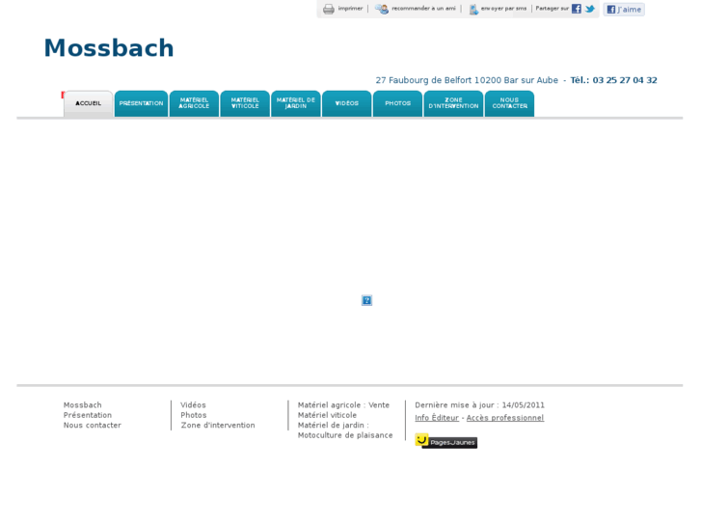
Task: Click envoyer par sms link
Action: click(503, 9)
